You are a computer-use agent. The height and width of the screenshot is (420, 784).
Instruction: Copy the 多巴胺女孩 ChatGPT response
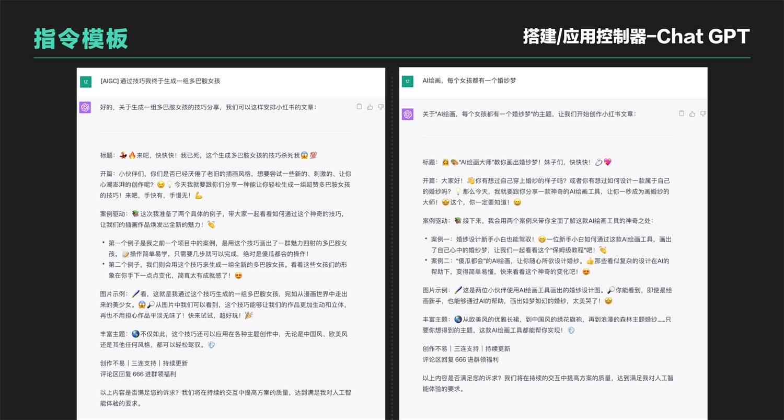pos(359,107)
